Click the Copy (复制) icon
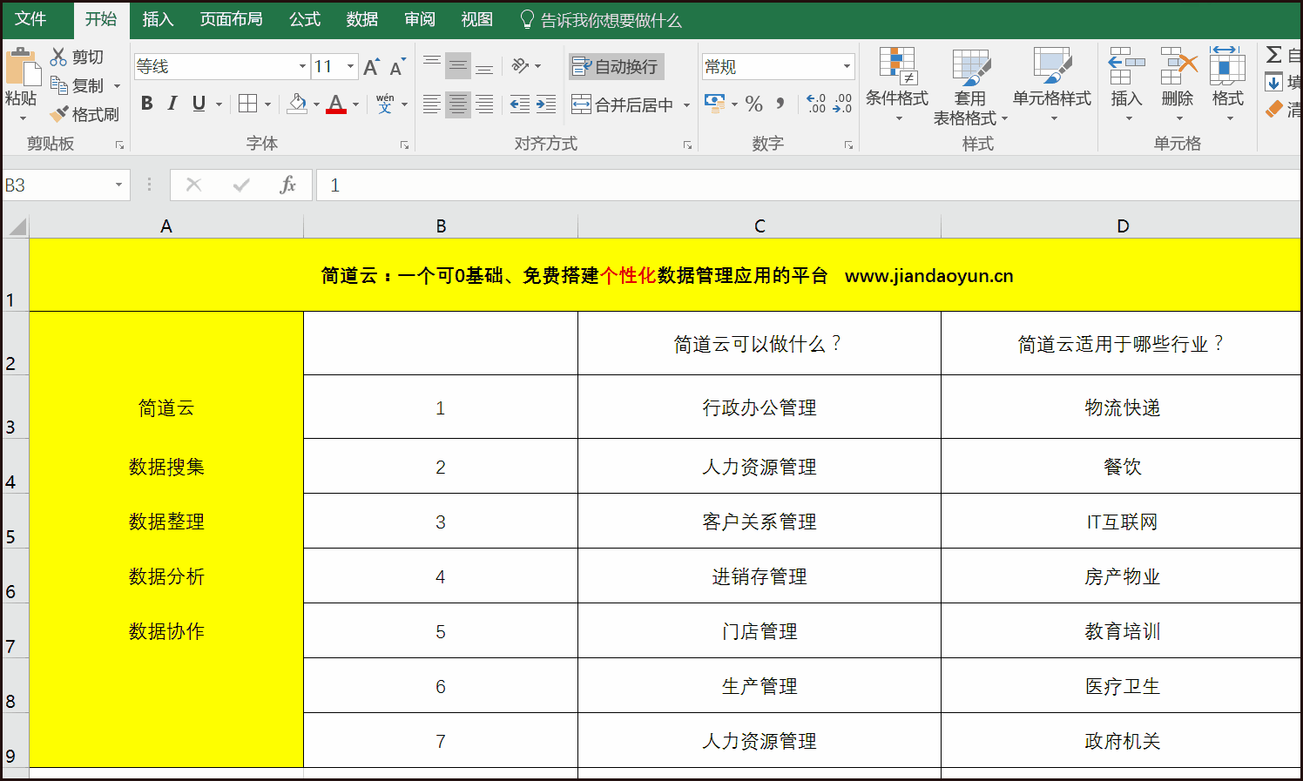The height and width of the screenshot is (781, 1303). [x=59, y=85]
